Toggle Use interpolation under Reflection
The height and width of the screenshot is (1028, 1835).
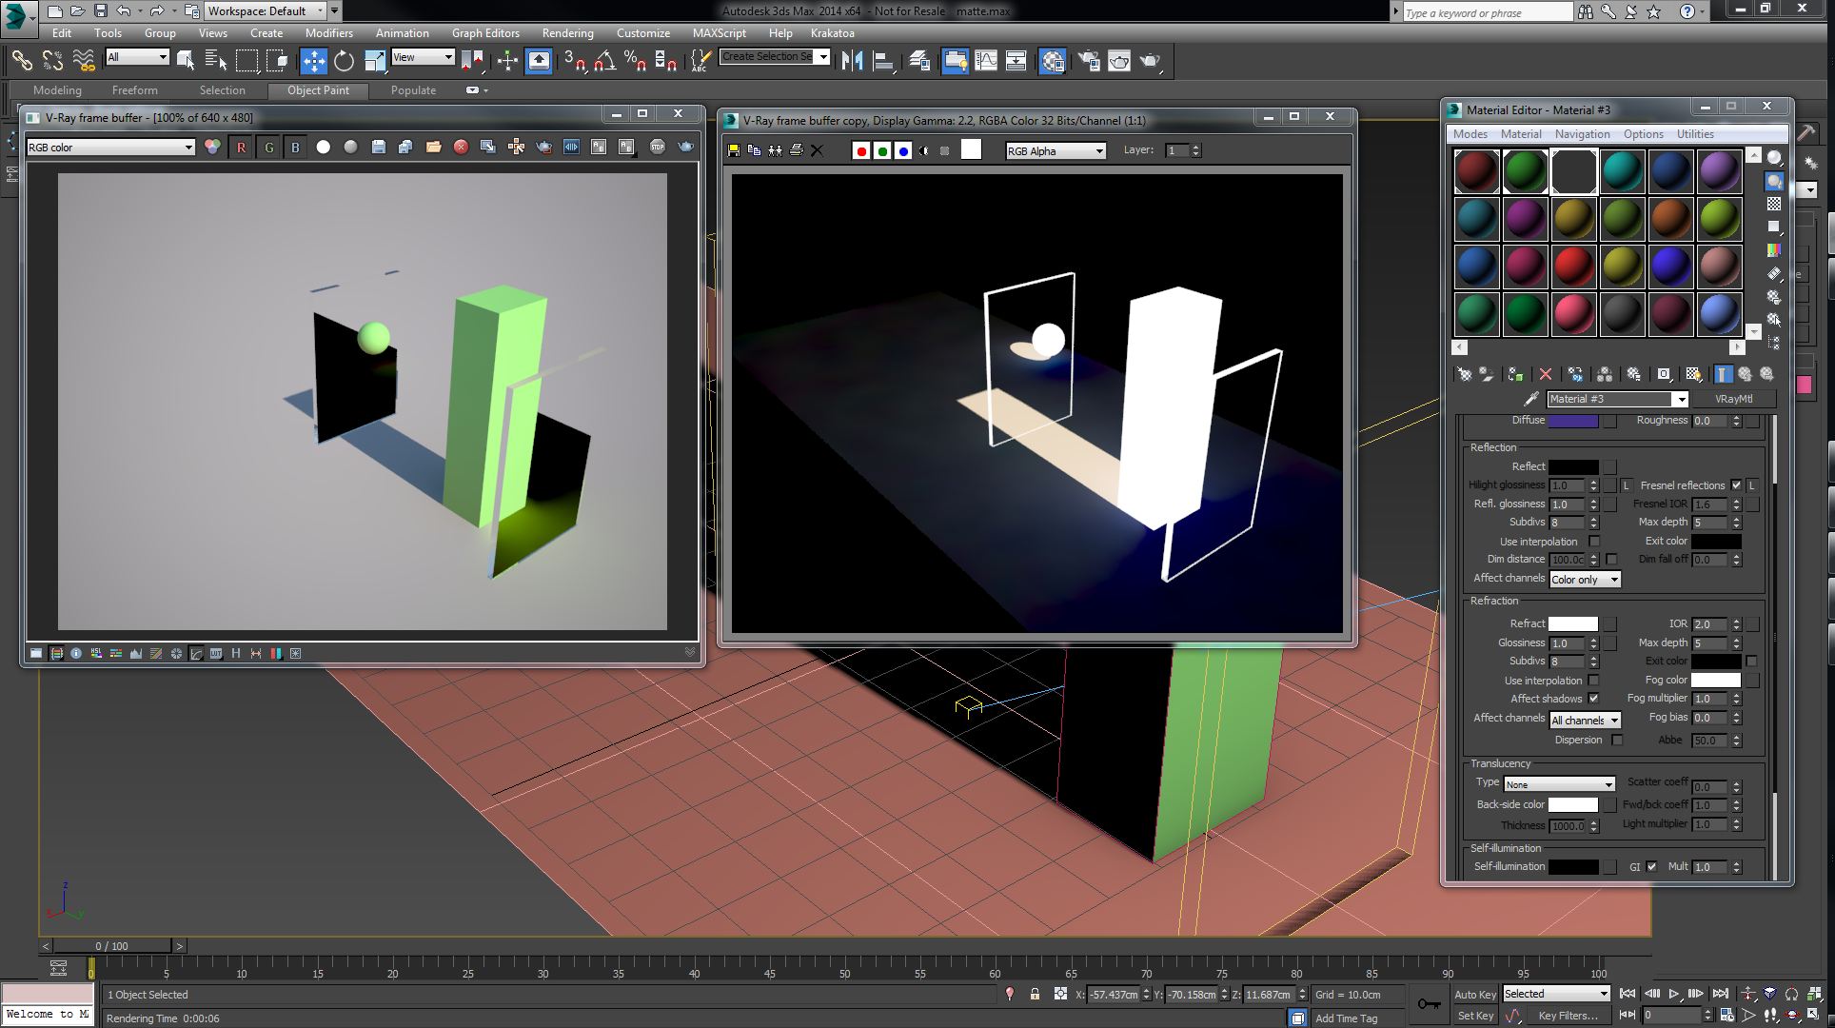pos(1594,542)
